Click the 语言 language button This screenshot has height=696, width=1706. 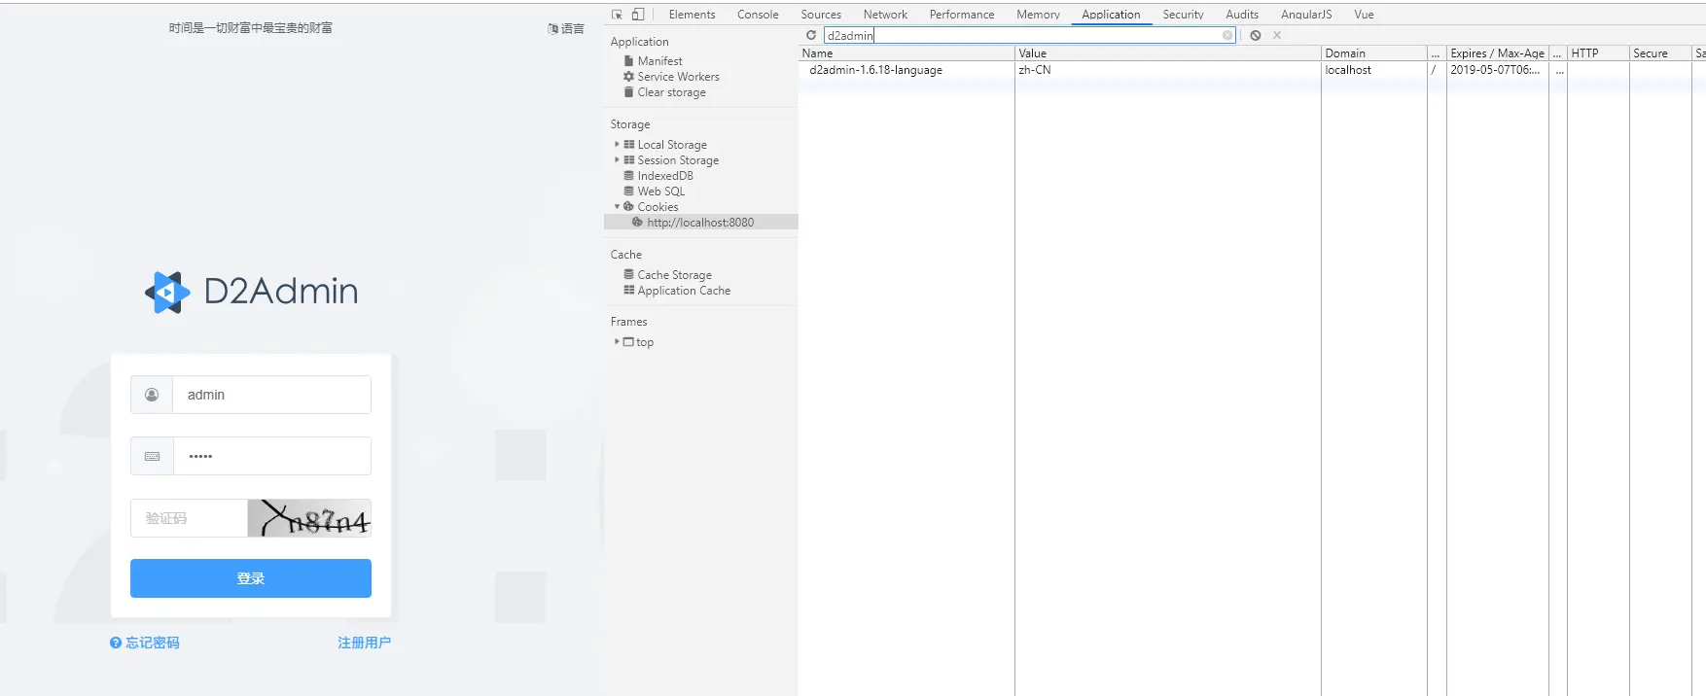pos(566,29)
